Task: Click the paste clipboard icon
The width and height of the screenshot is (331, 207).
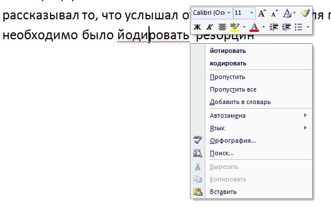Action: [x=198, y=192]
